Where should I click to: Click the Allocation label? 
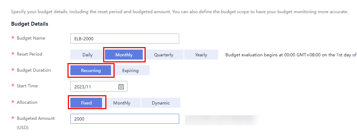pos(27,102)
